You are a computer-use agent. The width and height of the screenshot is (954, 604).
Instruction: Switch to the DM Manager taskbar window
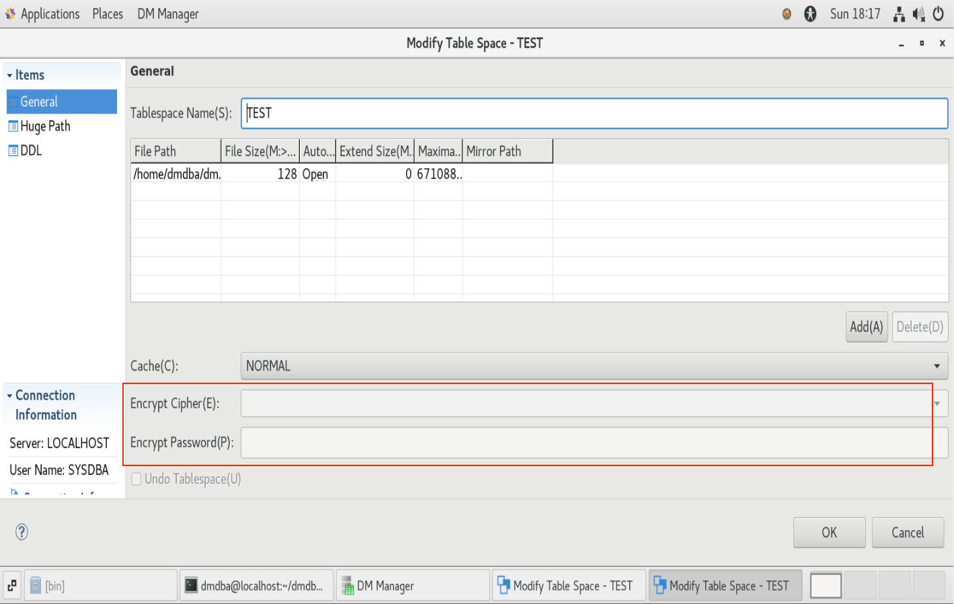(413, 586)
